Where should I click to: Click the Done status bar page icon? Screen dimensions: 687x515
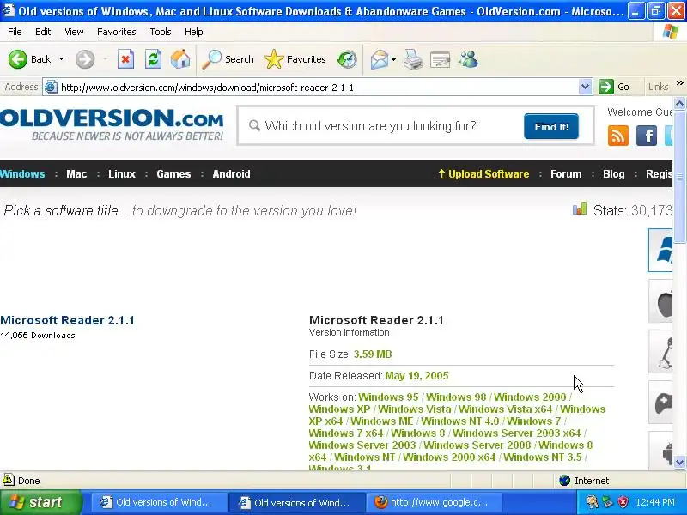[9, 481]
